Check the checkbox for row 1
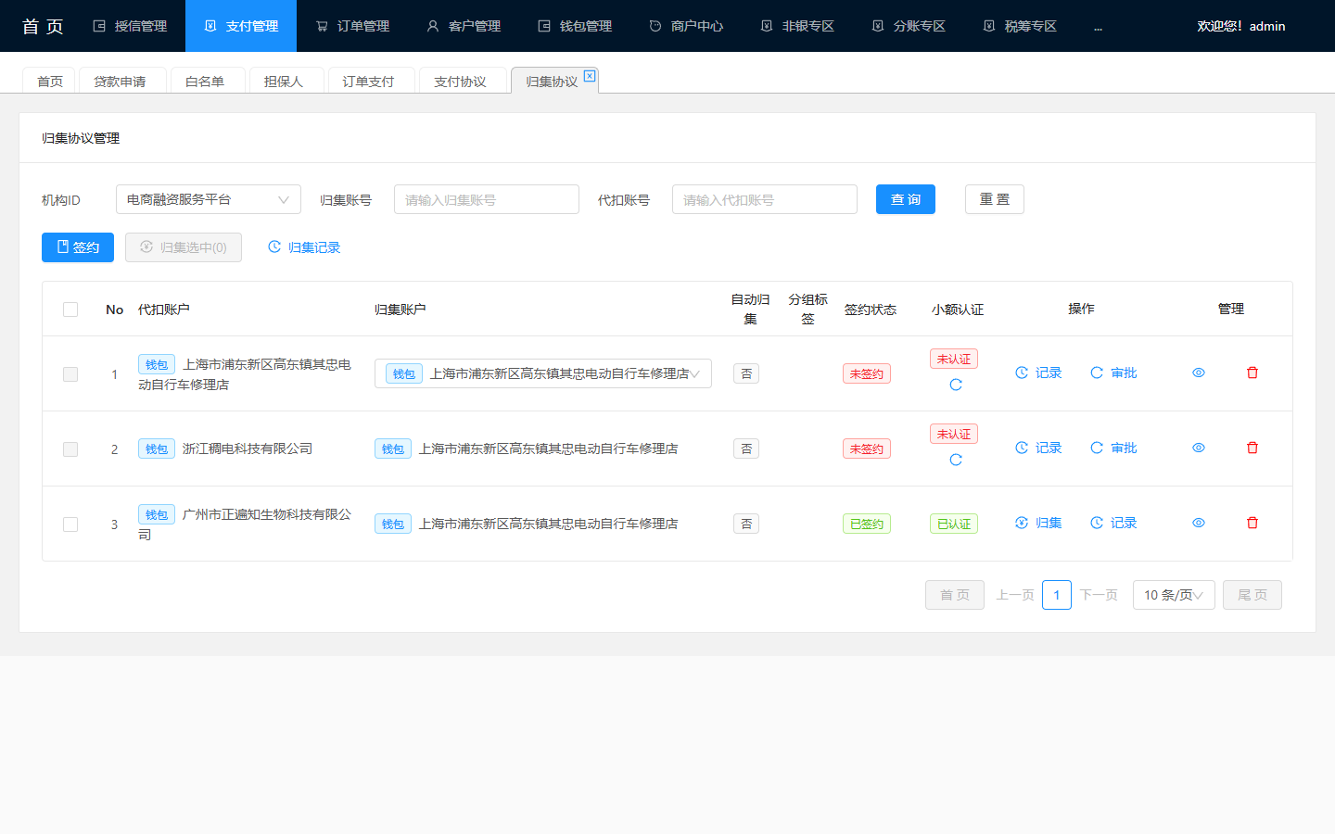This screenshot has height=834, width=1335. pos(70,374)
